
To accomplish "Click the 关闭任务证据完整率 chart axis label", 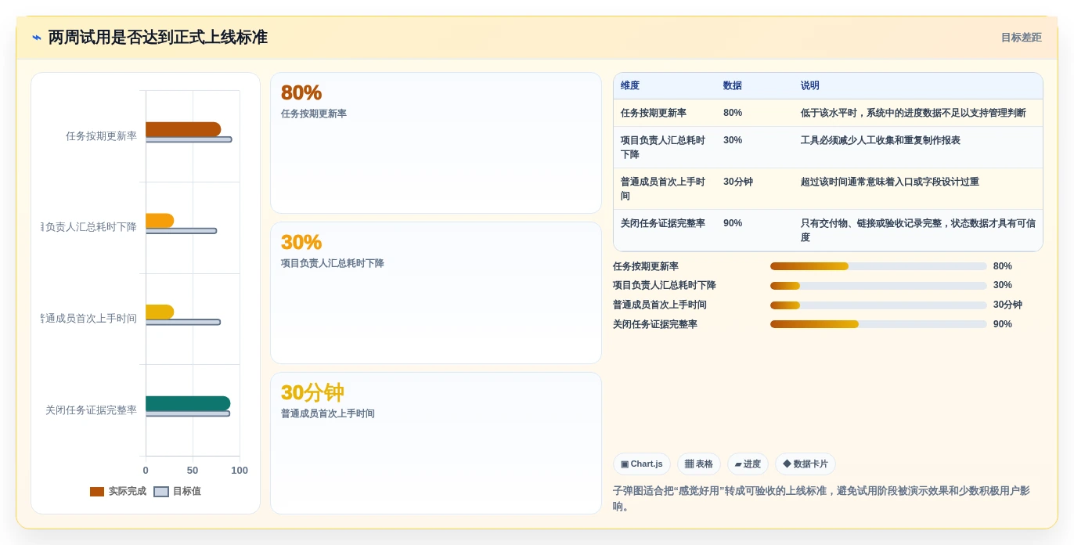I will pos(91,410).
